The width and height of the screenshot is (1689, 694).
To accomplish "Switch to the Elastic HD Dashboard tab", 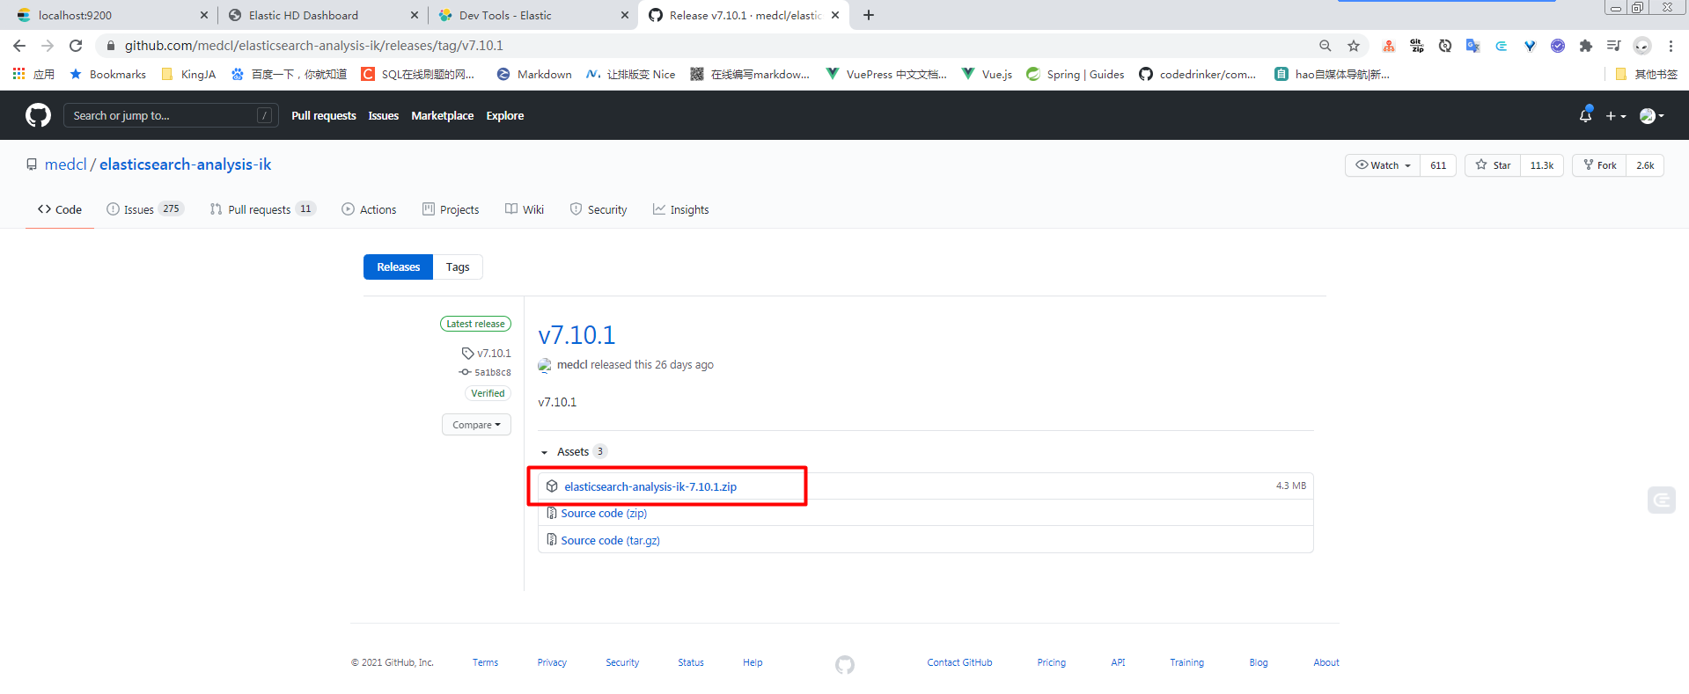I will click(x=321, y=15).
